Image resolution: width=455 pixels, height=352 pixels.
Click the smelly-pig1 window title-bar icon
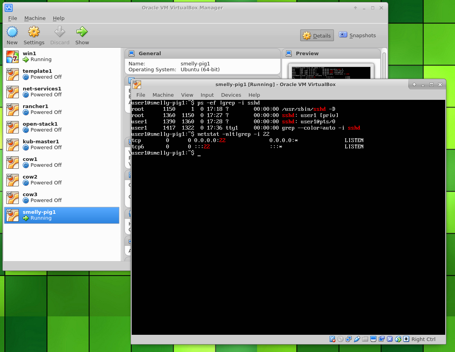tap(137, 84)
